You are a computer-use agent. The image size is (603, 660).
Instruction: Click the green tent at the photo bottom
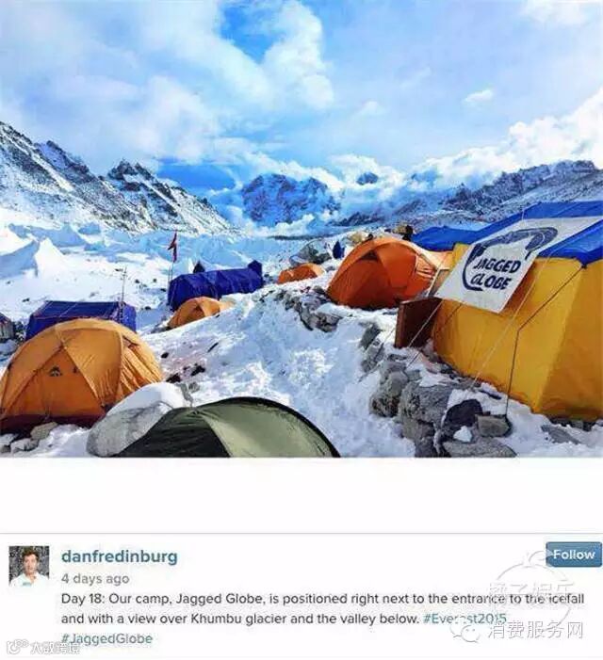pos(227,428)
